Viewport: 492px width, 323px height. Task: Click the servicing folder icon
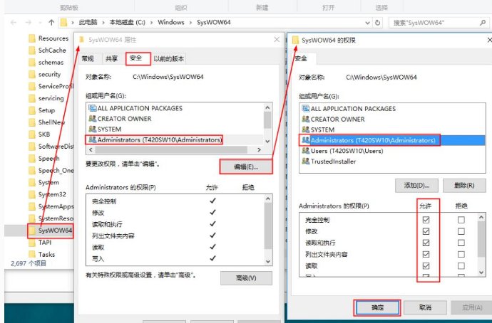point(31,98)
